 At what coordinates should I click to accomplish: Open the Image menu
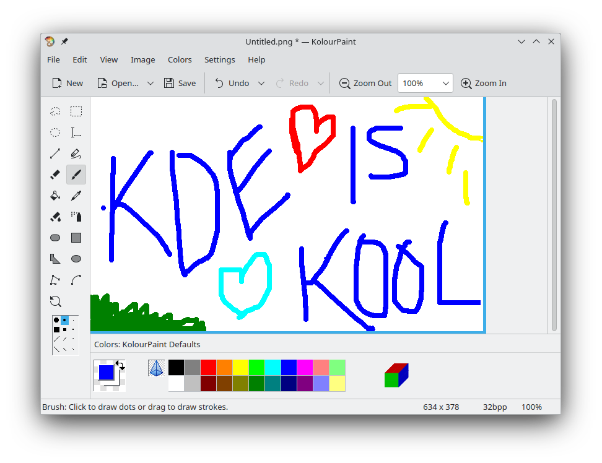pyautogui.click(x=142, y=59)
